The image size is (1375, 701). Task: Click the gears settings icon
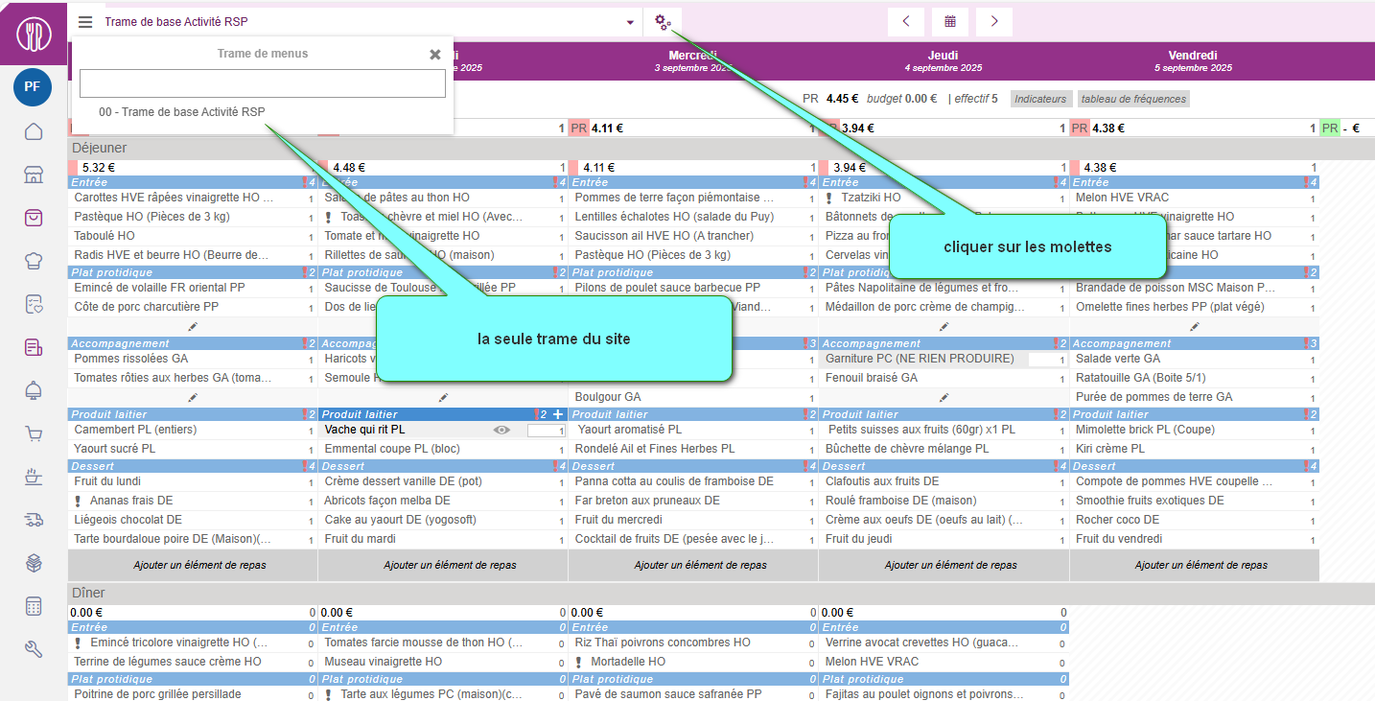(x=663, y=22)
